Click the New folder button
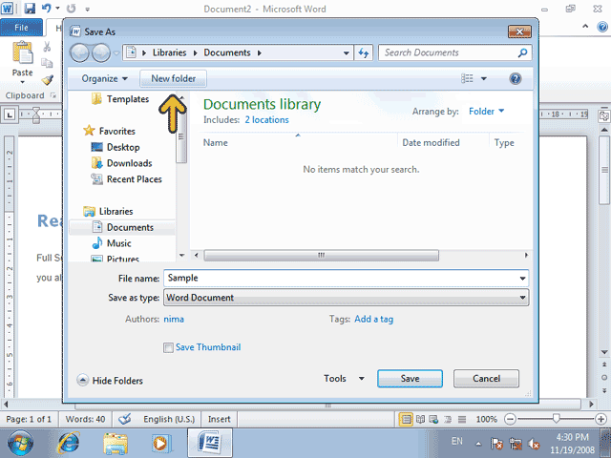The height and width of the screenshot is (458, 611). click(174, 78)
